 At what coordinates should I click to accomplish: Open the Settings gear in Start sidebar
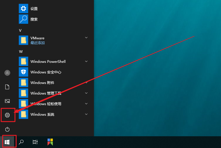(8, 115)
